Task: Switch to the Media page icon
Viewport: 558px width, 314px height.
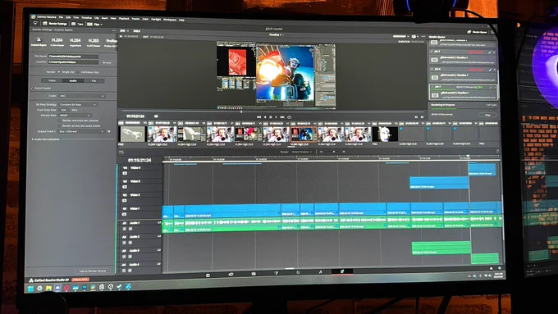Action: 208,275
